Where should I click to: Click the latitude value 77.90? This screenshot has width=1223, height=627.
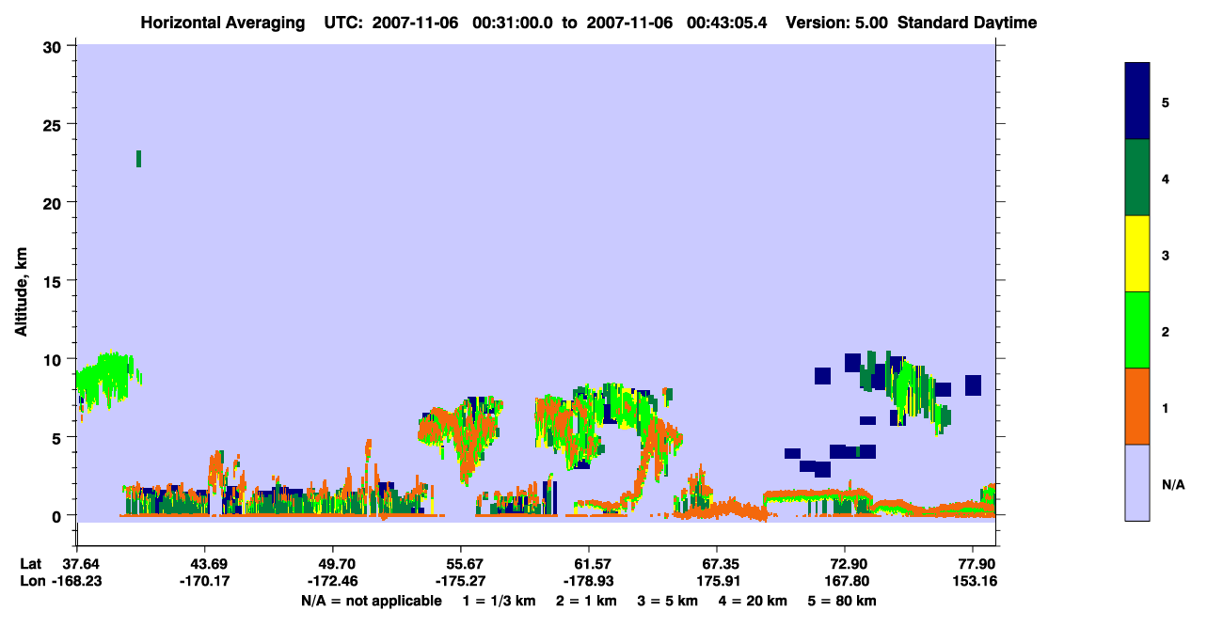976,564
